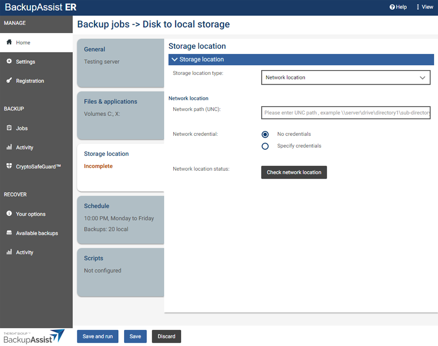Screen dimensions: 438x346
Task: Open the Home menu item
Action: pyautogui.click(x=36, y=42)
